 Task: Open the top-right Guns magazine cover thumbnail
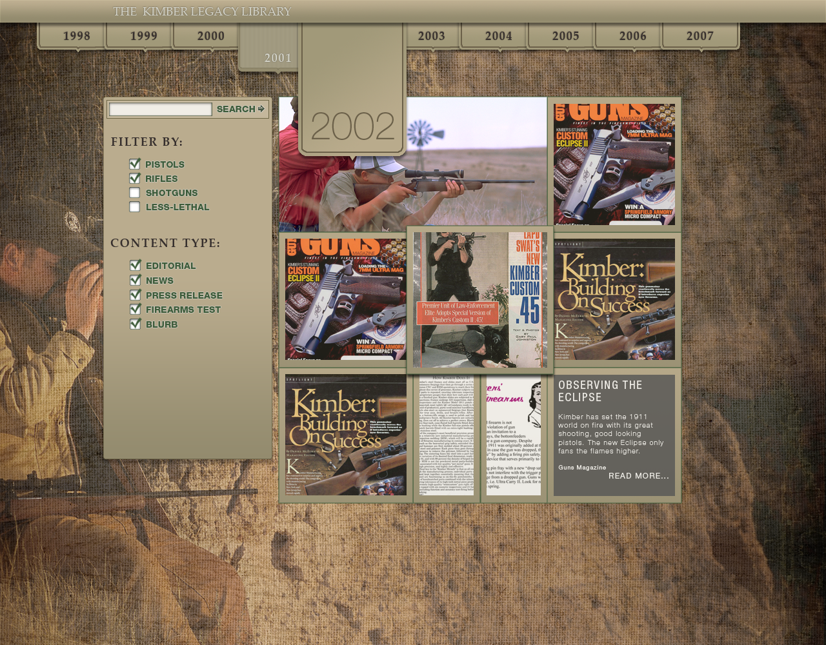[x=614, y=164]
